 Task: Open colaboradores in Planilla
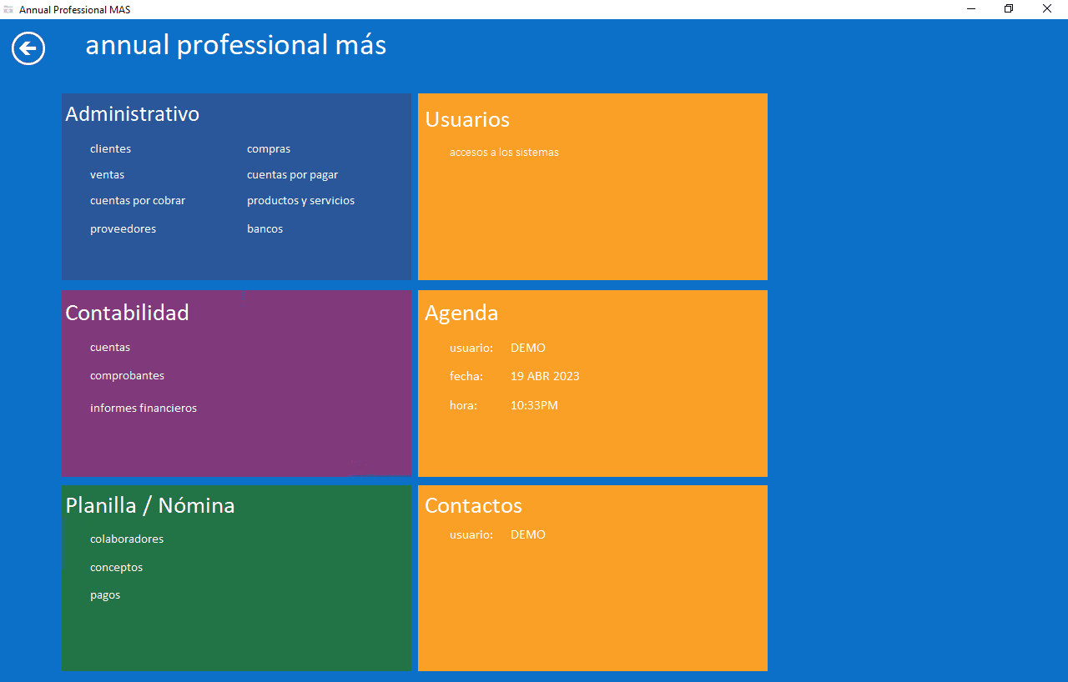click(127, 539)
